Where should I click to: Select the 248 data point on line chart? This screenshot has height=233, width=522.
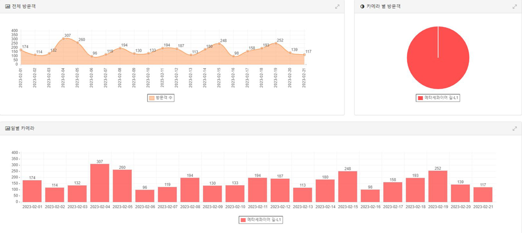point(219,43)
